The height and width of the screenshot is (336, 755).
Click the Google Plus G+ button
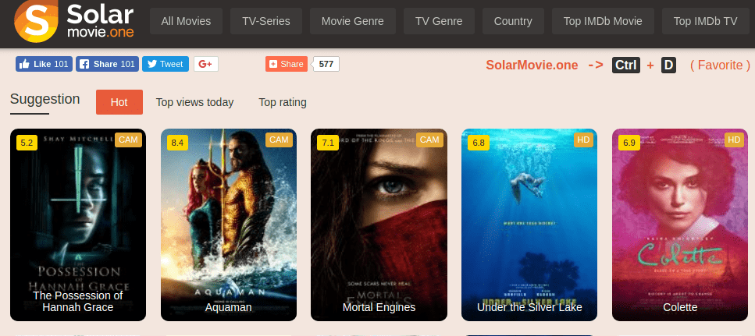[x=206, y=64]
